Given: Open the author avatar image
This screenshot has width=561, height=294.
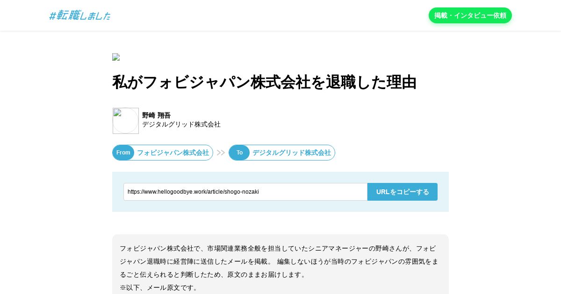Looking at the screenshot, I should click(x=126, y=121).
